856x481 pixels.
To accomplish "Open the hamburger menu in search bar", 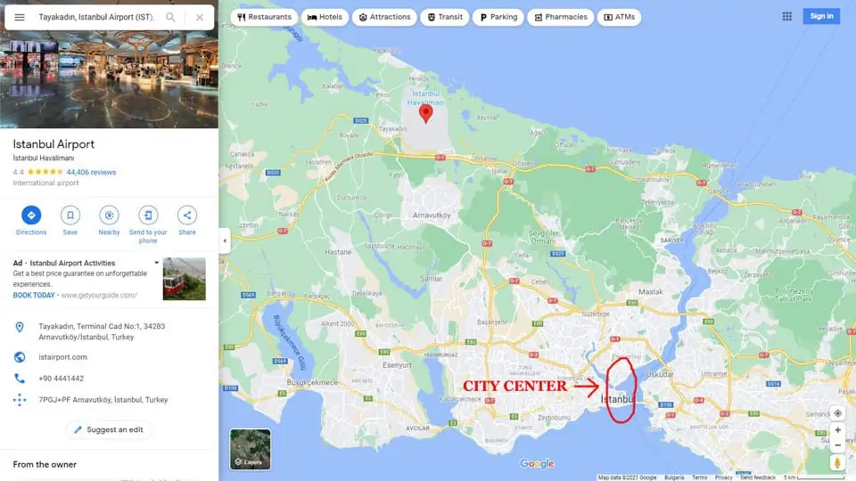I will [x=19, y=17].
